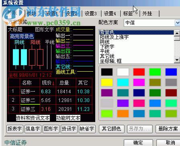Open the 设置2 tab
Screen dimensions: 180x146
[x=72, y=14]
